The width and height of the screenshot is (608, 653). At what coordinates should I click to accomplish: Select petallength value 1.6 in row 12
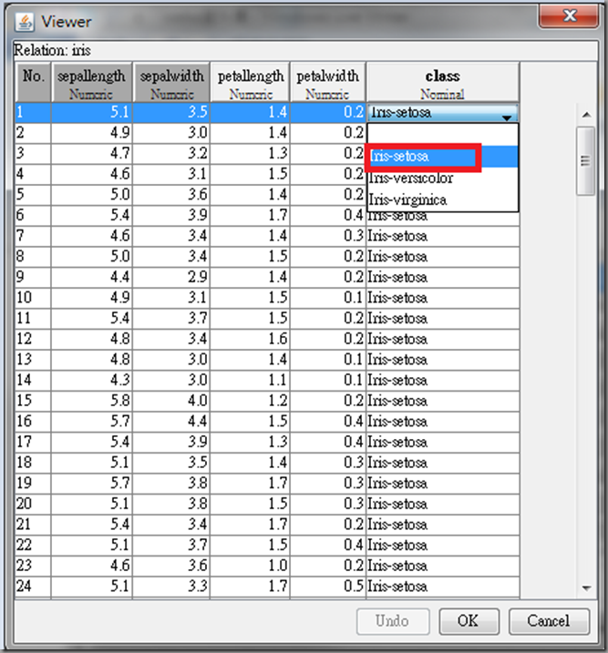[250, 339]
